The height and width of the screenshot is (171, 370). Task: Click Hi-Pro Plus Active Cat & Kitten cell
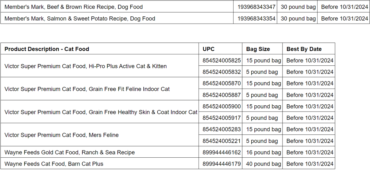point(85,66)
